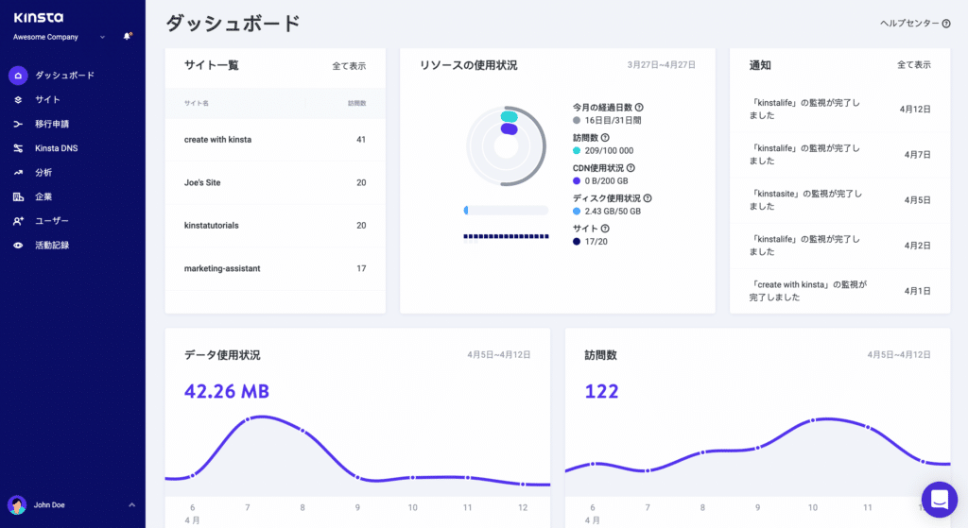Click the 移行申請 migration arrow icon

18,124
